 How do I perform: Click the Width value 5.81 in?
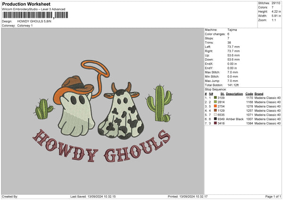[276, 16]
